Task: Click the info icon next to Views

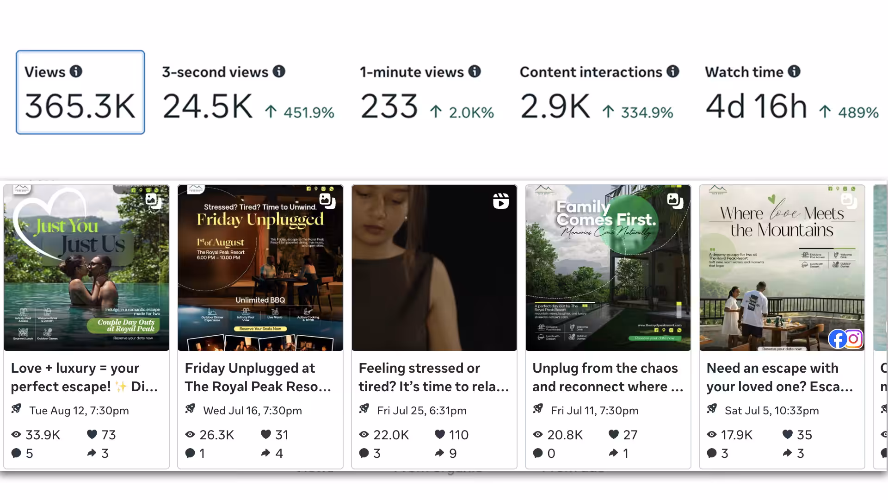Action: pyautogui.click(x=76, y=71)
